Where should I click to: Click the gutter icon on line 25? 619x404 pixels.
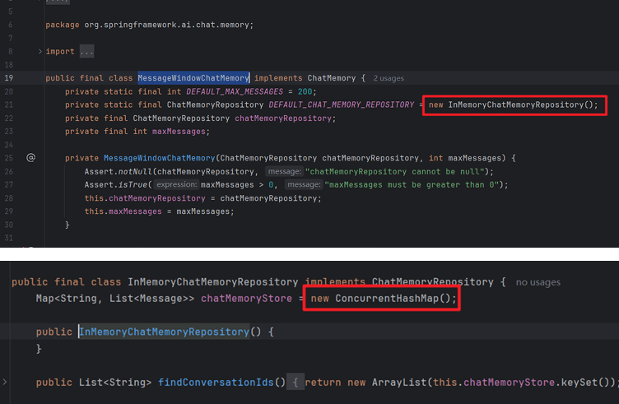point(30,158)
